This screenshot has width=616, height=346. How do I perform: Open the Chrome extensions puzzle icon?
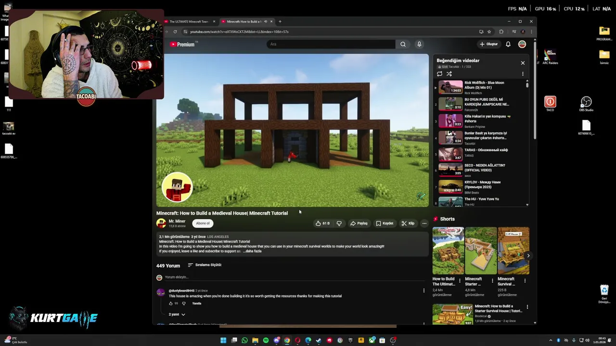(x=501, y=32)
